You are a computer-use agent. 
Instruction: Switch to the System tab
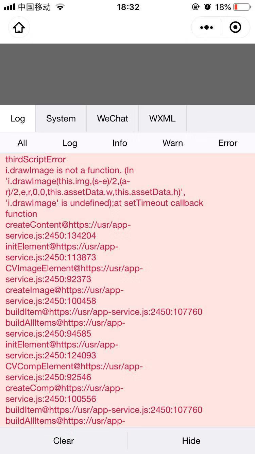61,118
